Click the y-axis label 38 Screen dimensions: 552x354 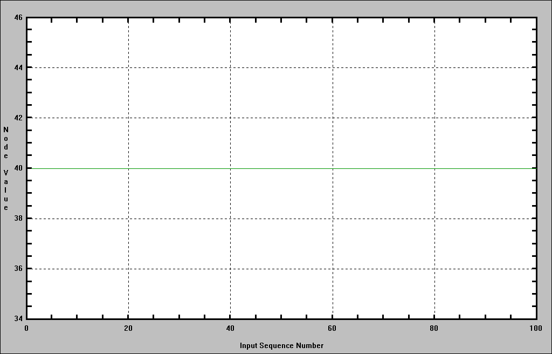tap(18, 218)
